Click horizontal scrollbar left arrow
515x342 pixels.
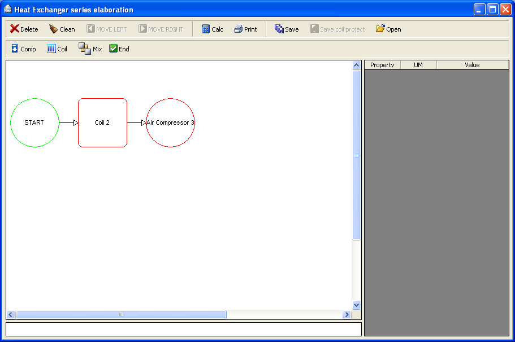click(x=11, y=314)
